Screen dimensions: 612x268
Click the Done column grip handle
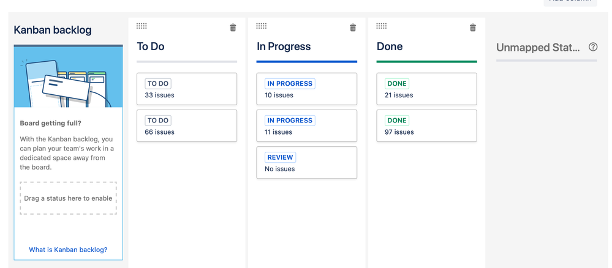coord(381,26)
